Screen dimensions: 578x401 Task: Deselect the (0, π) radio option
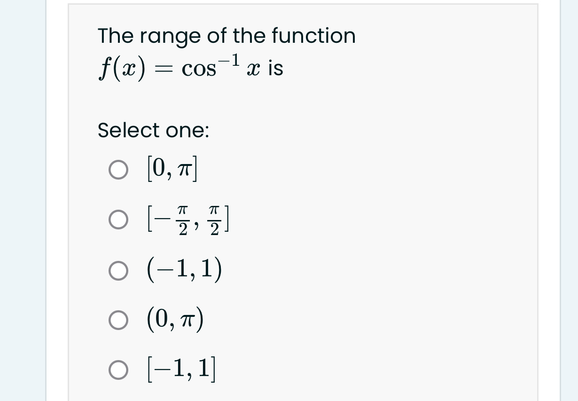coord(118,321)
